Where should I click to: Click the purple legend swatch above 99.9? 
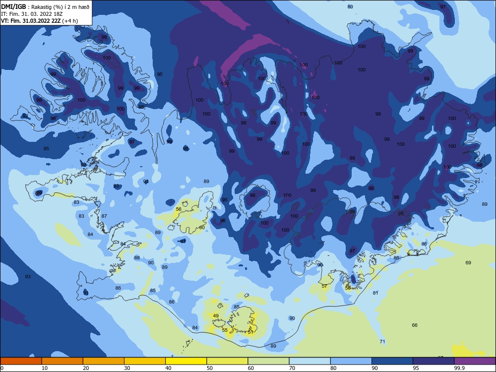475,361
